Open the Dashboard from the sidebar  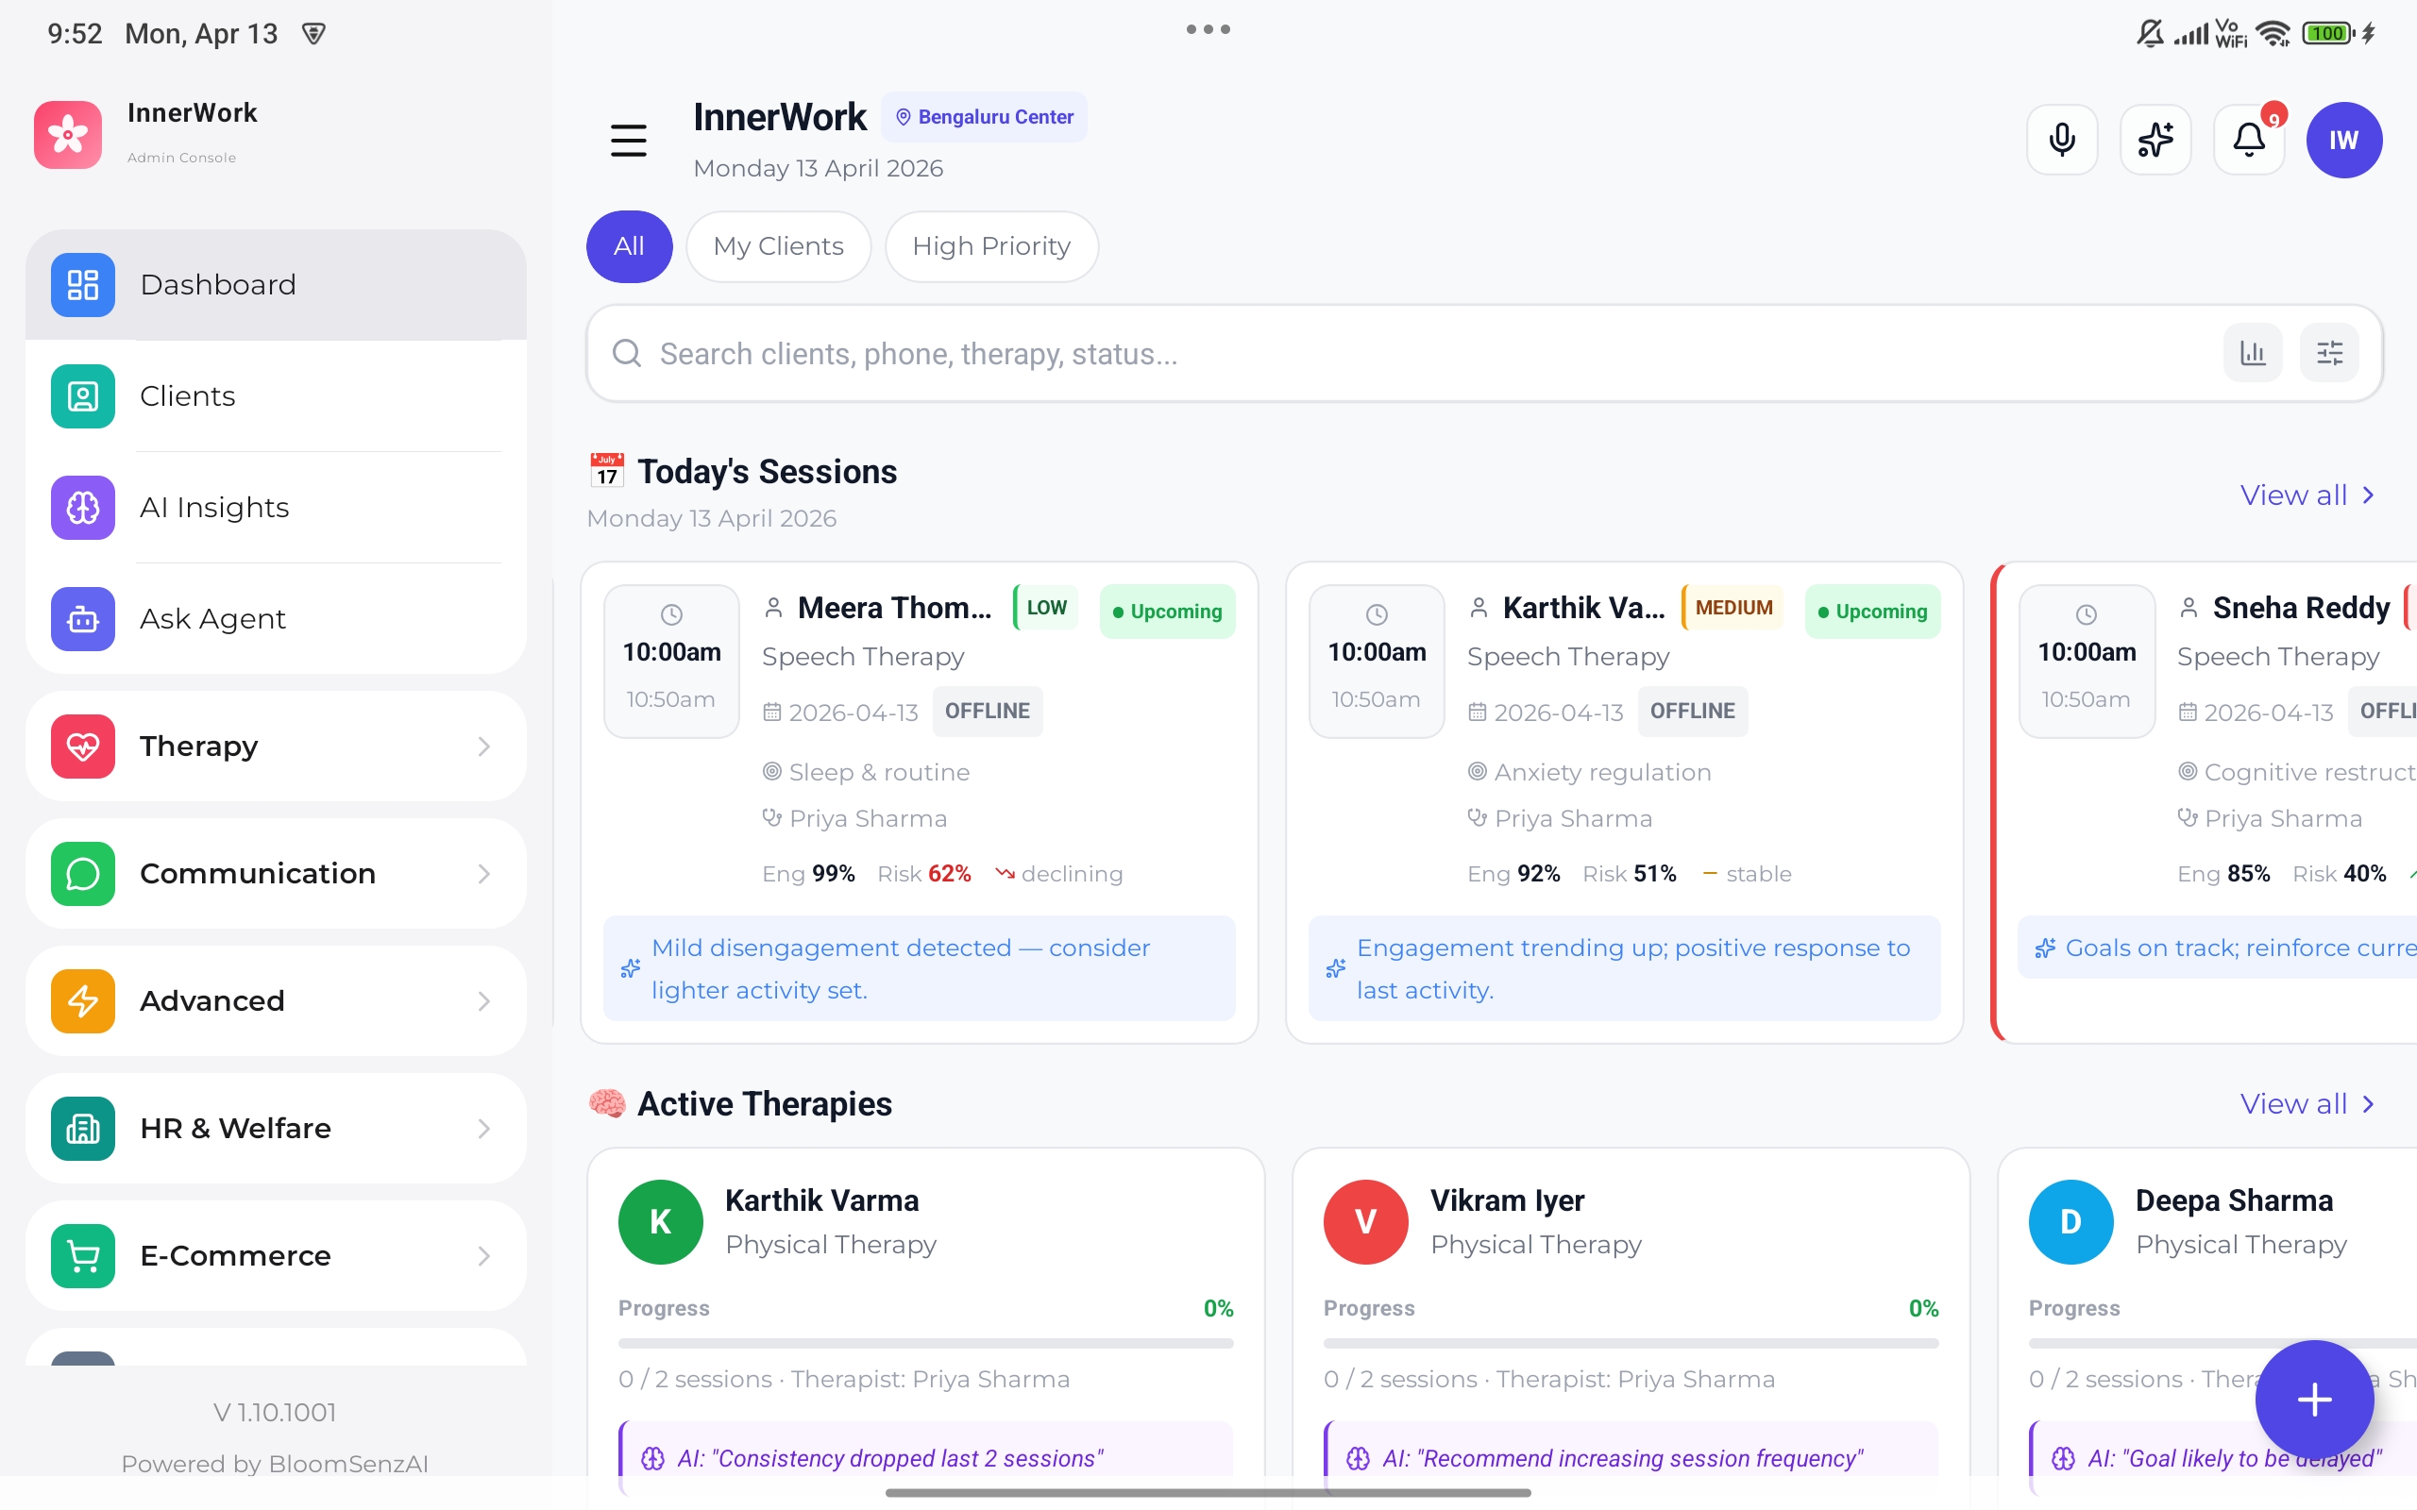218,285
